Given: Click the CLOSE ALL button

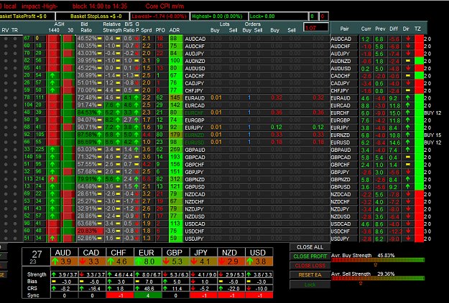Looking at the screenshot, I should (x=310, y=247).
